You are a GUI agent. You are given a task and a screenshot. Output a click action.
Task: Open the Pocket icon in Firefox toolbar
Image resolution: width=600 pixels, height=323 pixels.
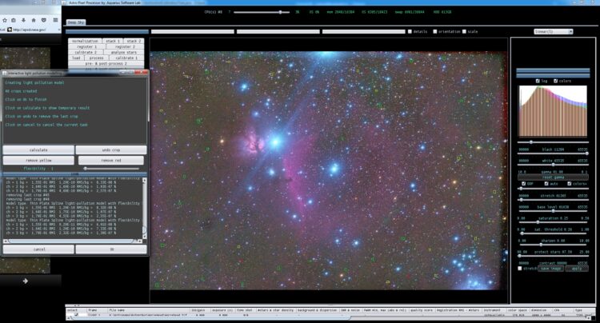point(44,20)
